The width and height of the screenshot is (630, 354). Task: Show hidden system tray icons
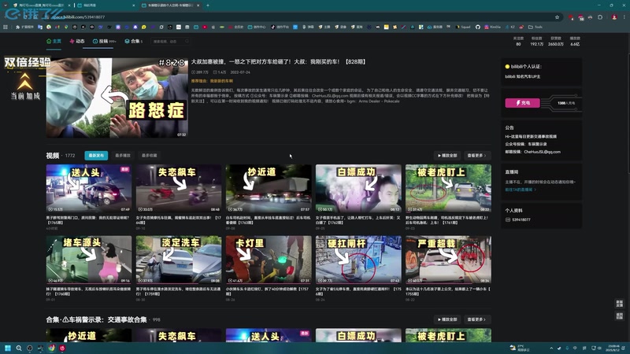[x=551, y=348]
